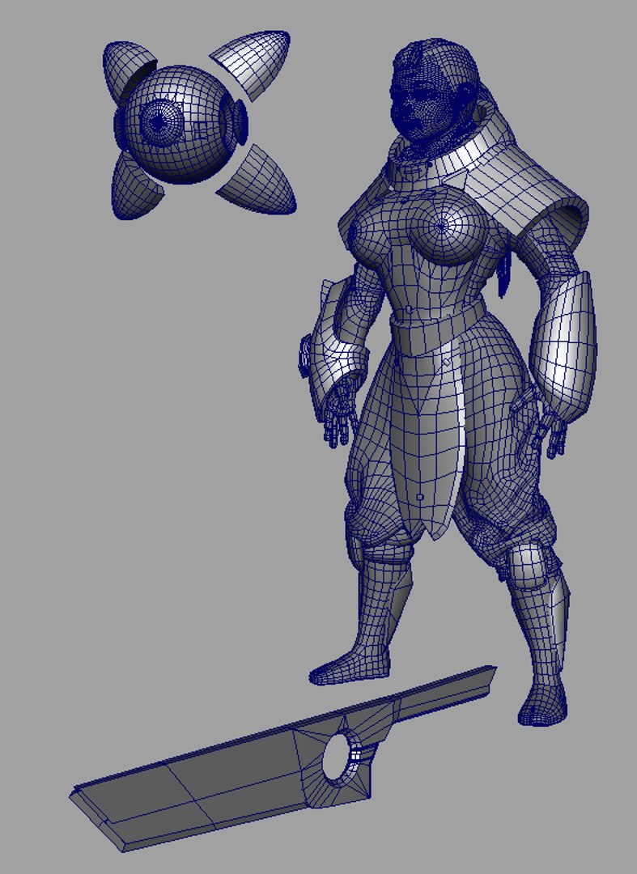
Task: Select the armored knee pad
Action: (x=527, y=566)
